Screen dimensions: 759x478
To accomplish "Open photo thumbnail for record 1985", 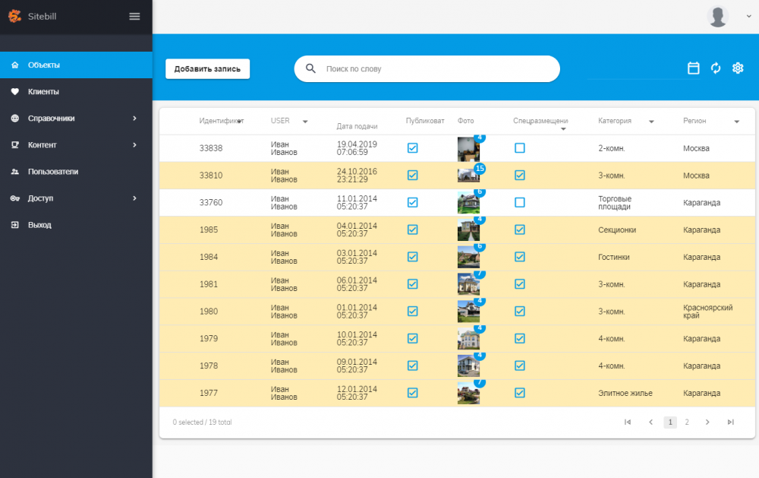I will (x=468, y=230).
